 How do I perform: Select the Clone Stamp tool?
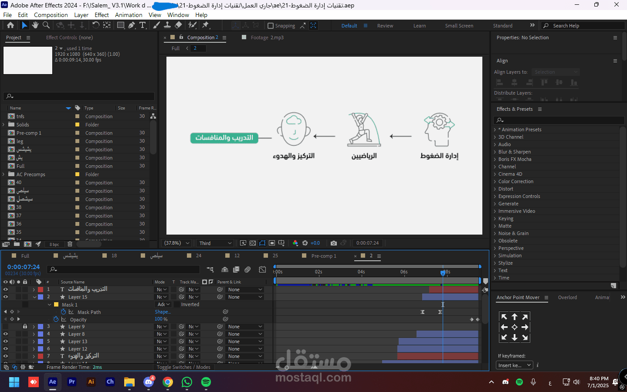pos(167,25)
